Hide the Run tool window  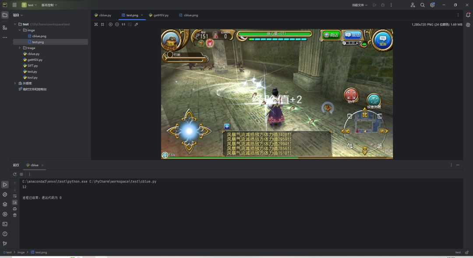(458, 165)
